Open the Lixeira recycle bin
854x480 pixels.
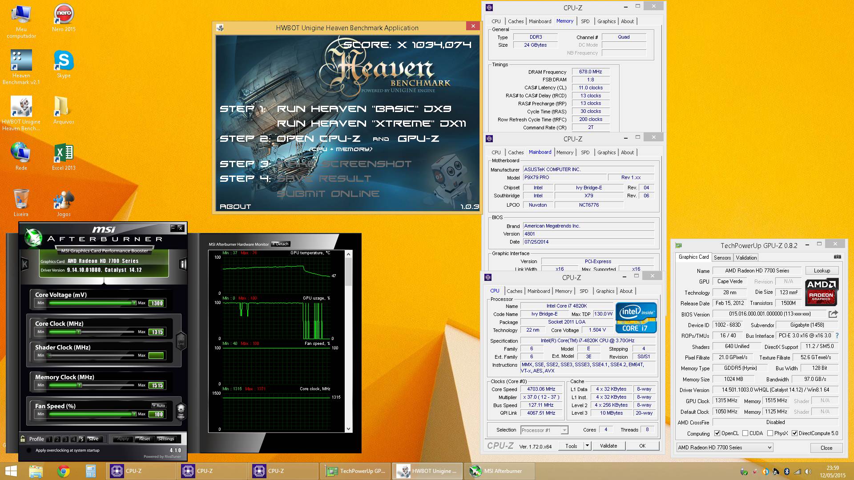(21, 203)
